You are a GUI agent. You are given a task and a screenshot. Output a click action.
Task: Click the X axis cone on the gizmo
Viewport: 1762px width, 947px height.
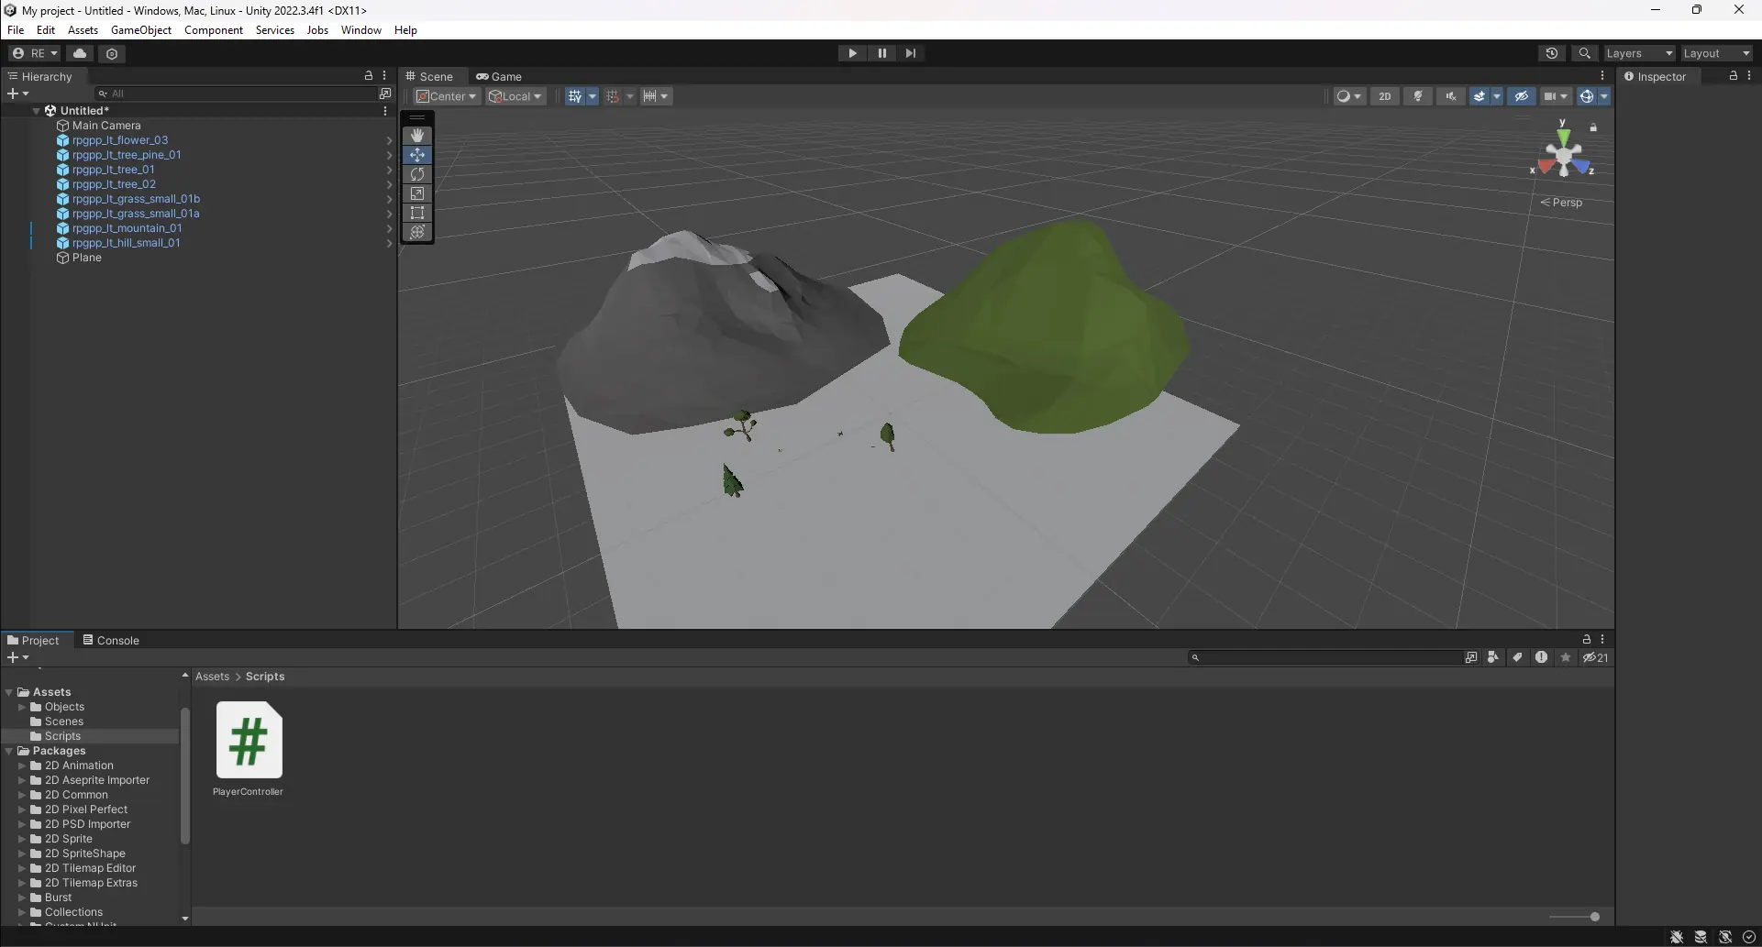(1546, 167)
